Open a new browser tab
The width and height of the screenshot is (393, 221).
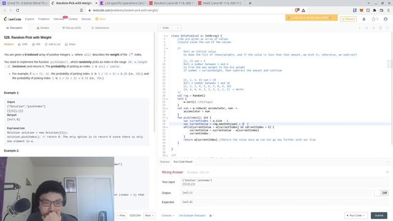point(250,3)
